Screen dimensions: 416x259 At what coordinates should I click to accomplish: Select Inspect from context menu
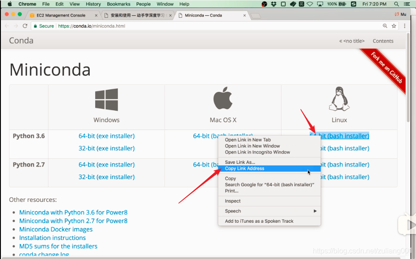(269, 201)
